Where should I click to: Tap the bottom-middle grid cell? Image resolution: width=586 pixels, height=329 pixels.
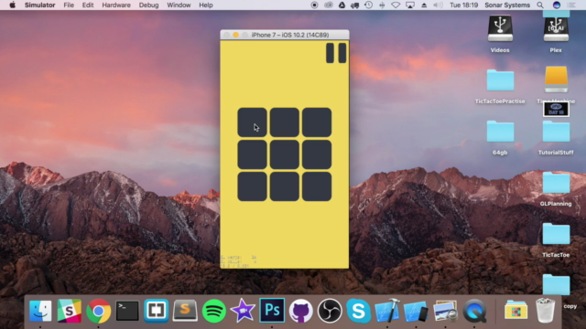[285, 186]
